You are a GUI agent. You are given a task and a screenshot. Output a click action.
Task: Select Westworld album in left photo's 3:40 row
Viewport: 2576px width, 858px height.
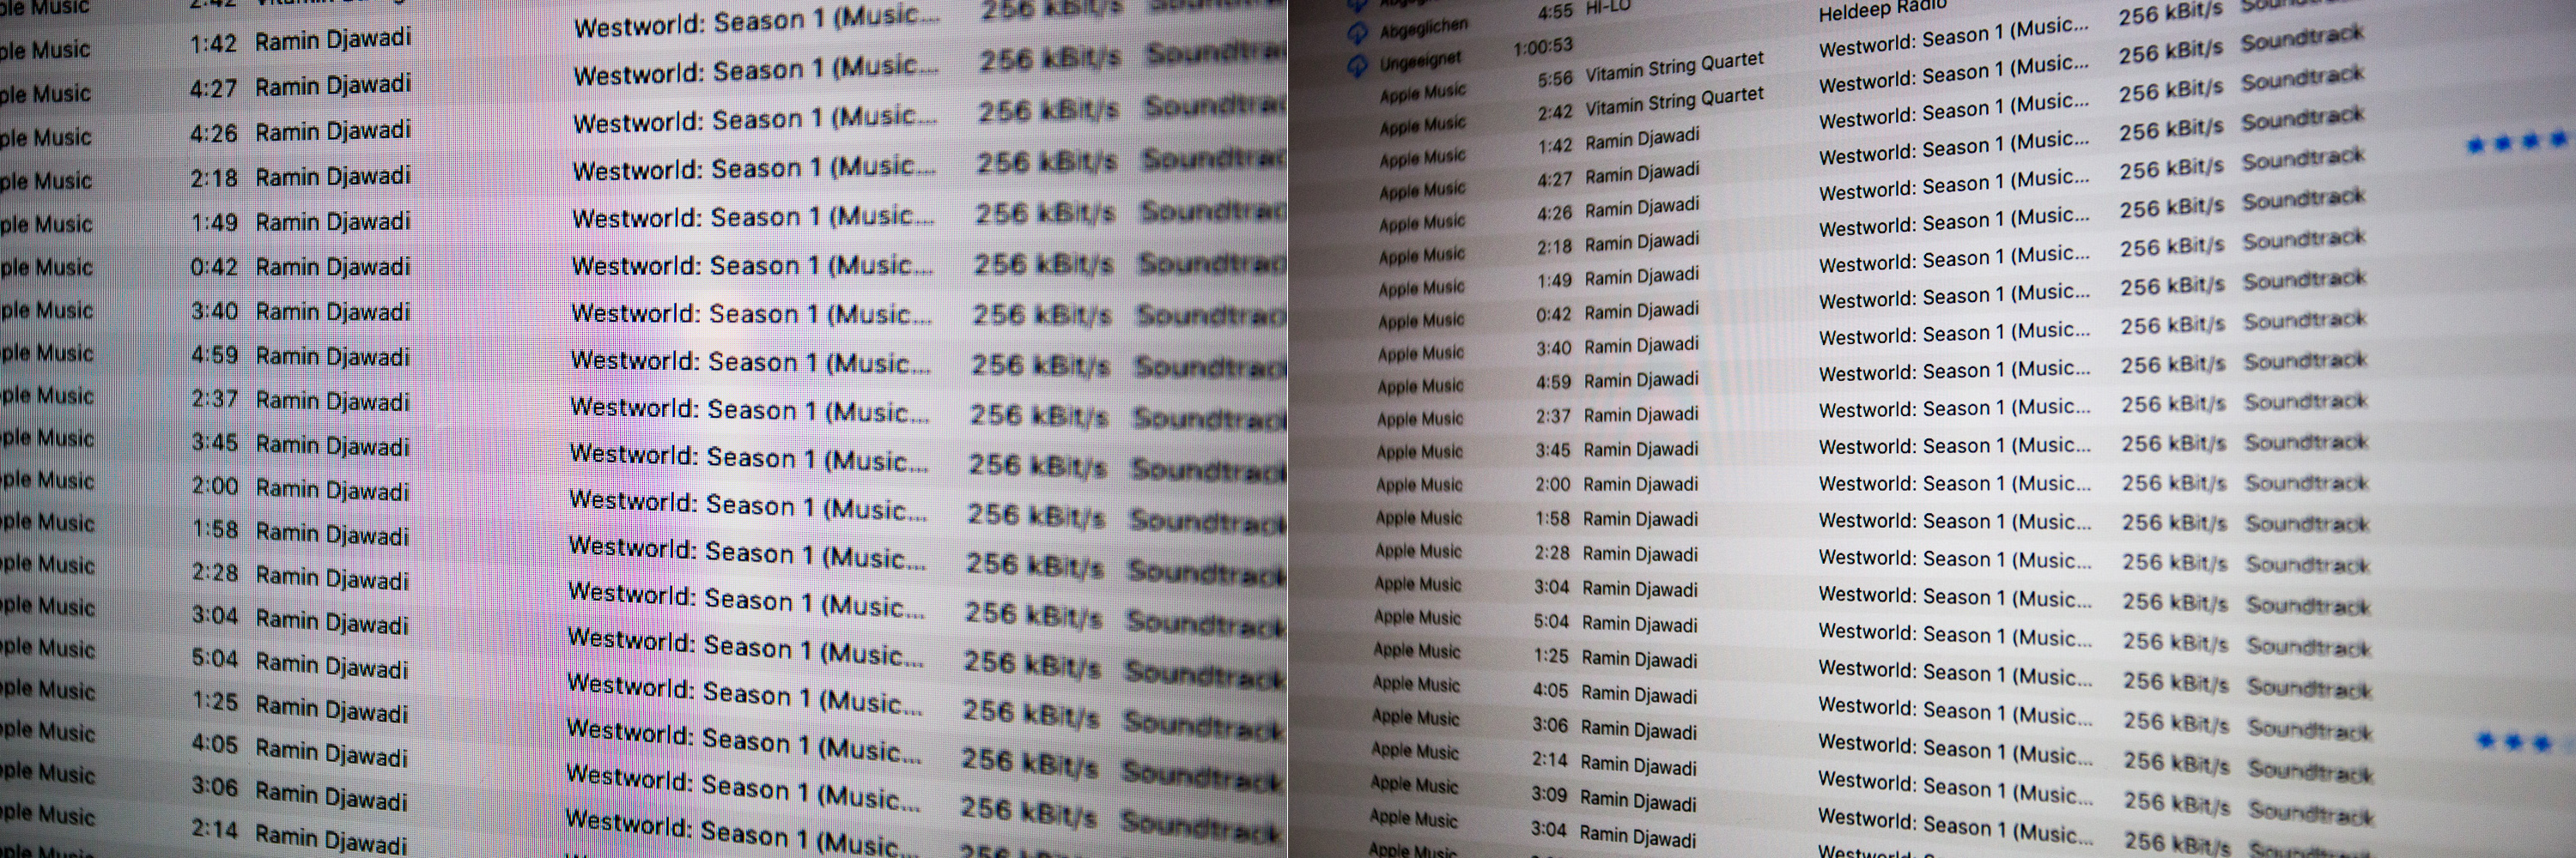[x=751, y=315]
